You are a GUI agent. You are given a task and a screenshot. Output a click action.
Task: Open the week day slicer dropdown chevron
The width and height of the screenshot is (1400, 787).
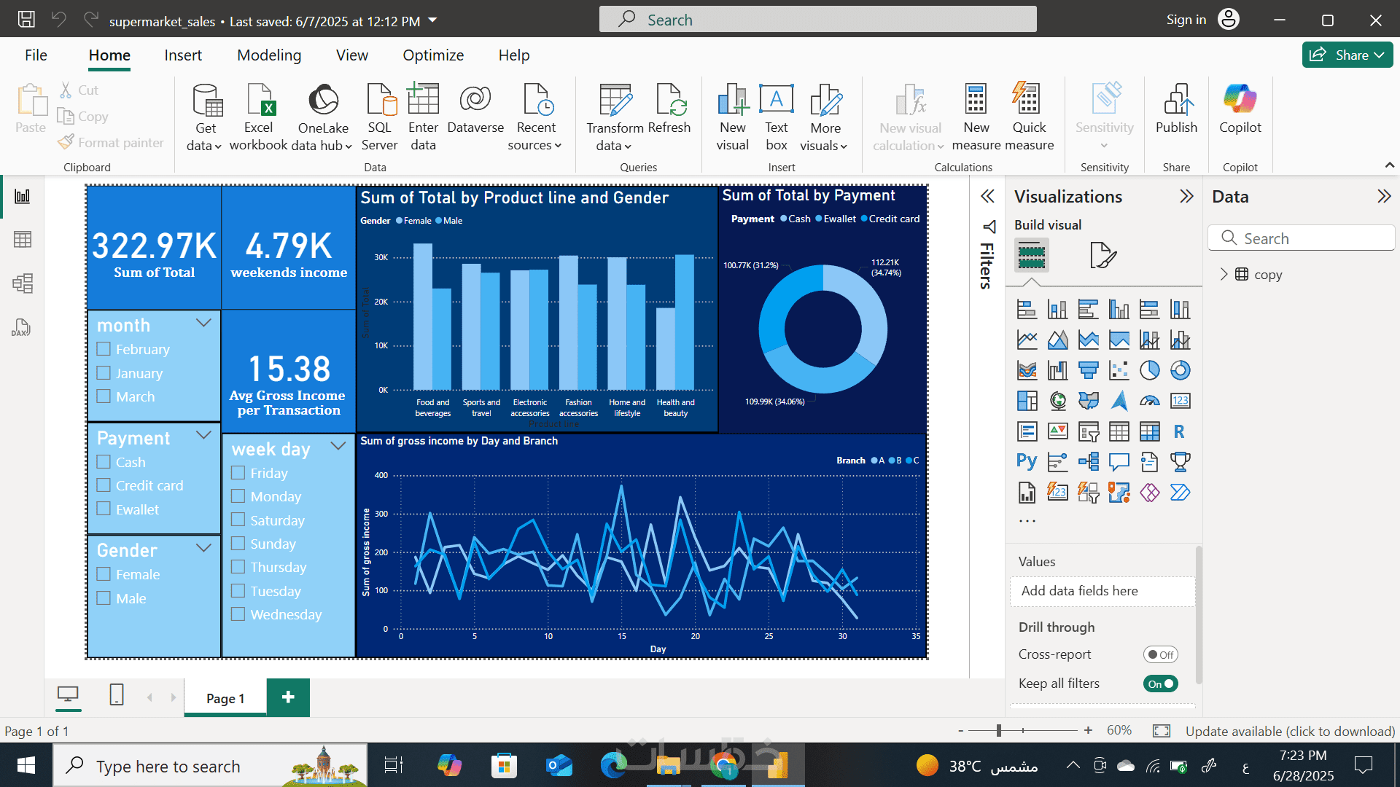pyautogui.click(x=338, y=446)
